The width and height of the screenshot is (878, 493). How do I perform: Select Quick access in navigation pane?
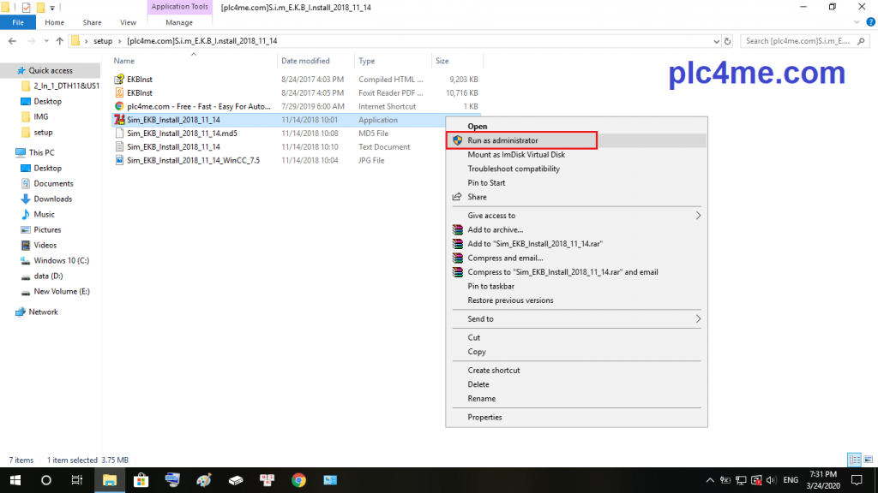pos(51,70)
